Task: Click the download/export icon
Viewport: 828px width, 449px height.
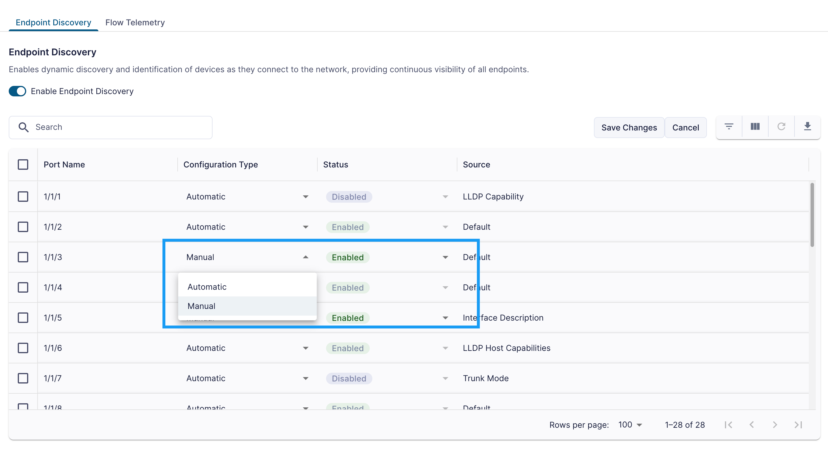Action: (807, 127)
